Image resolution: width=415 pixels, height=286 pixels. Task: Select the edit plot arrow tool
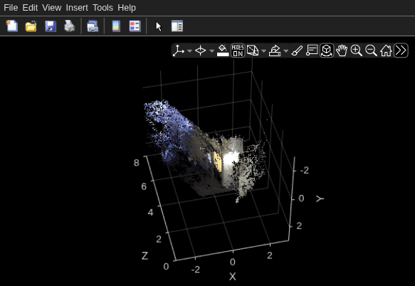pyautogui.click(x=159, y=26)
